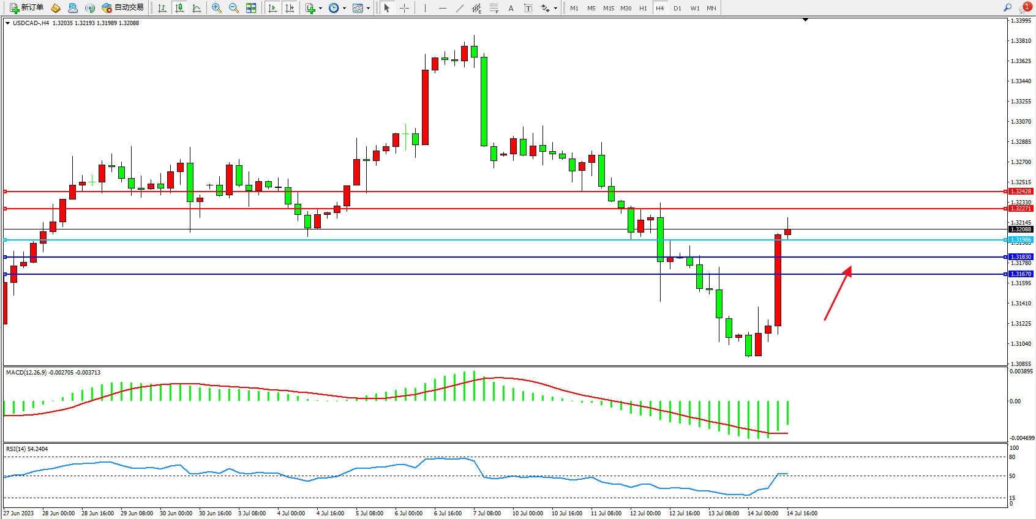Expand the add indicators dropdown arrow
The width and height of the screenshot is (1036, 519).
[x=320, y=9]
